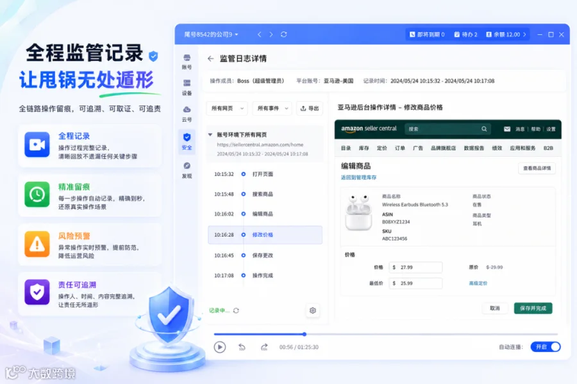This screenshot has width=577, height=384.
Task: Click the AirPods product thumbnail
Action: [x=359, y=213]
